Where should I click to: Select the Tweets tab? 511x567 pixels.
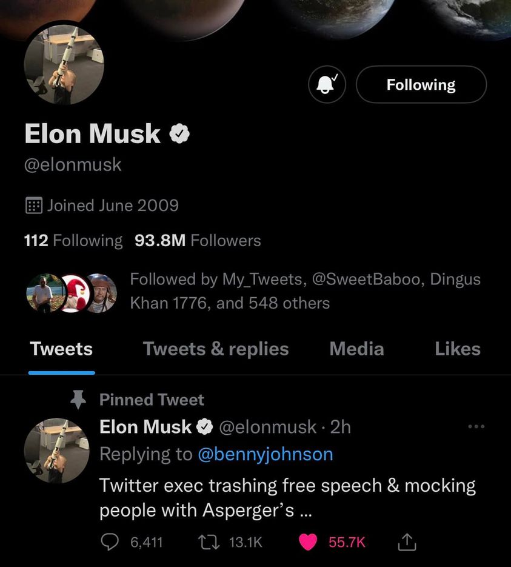(x=61, y=349)
